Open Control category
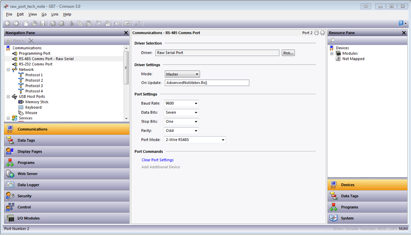This screenshot has width=411, height=236. pyautogui.click(x=67, y=207)
